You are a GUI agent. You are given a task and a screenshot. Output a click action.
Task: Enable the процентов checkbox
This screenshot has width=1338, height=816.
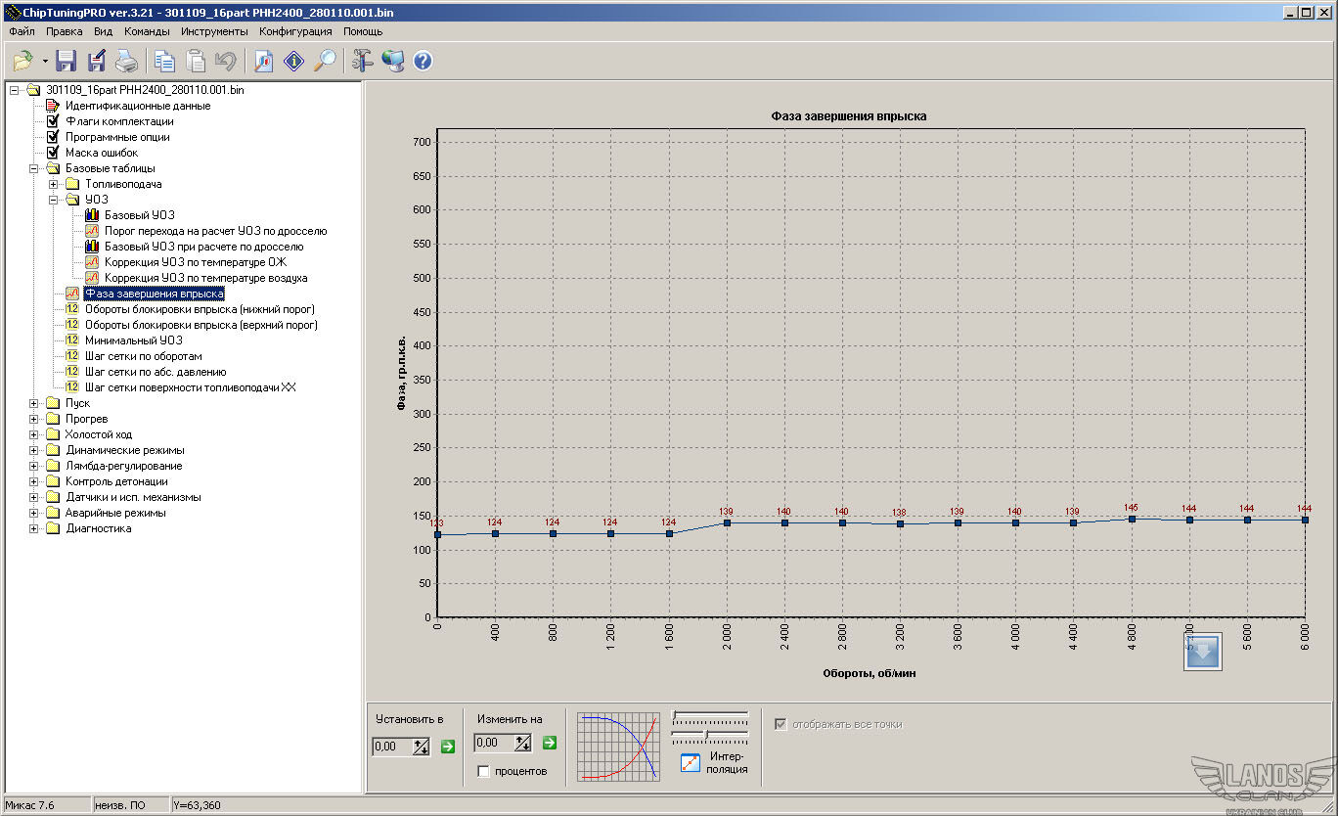(x=483, y=771)
